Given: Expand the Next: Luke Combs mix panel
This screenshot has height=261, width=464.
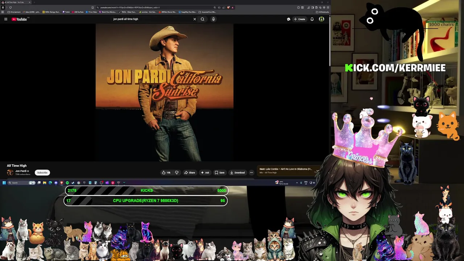Looking at the screenshot, I should tap(317, 171).
